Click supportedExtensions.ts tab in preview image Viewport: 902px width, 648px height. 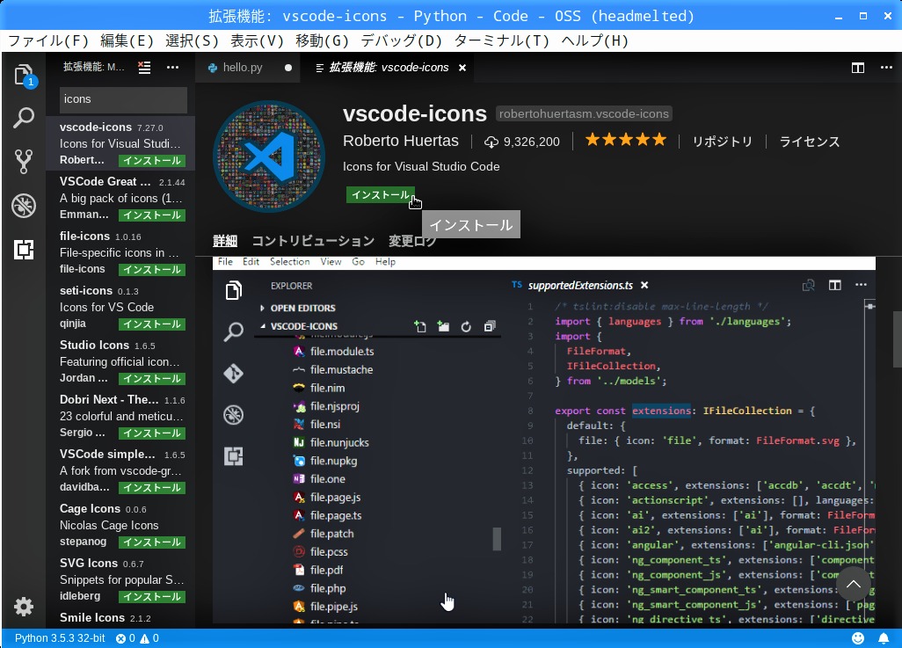click(x=580, y=286)
